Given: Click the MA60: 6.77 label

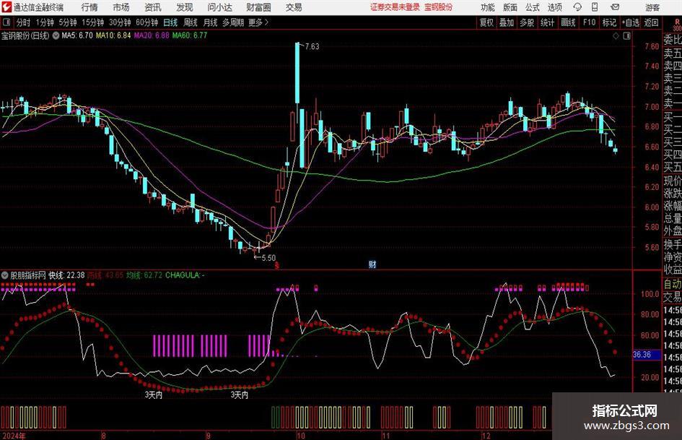Looking at the screenshot, I should (x=190, y=35).
